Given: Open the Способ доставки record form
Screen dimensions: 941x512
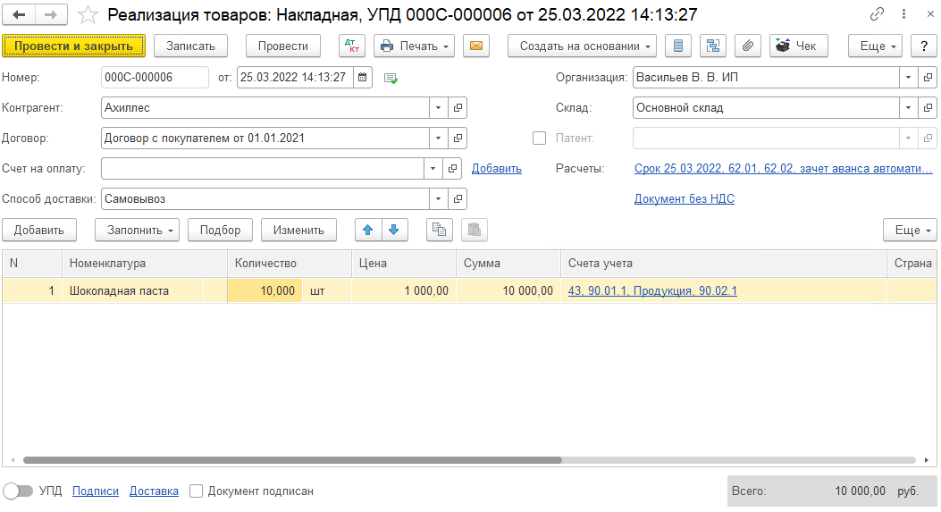Looking at the screenshot, I should pyautogui.click(x=458, y=198).
